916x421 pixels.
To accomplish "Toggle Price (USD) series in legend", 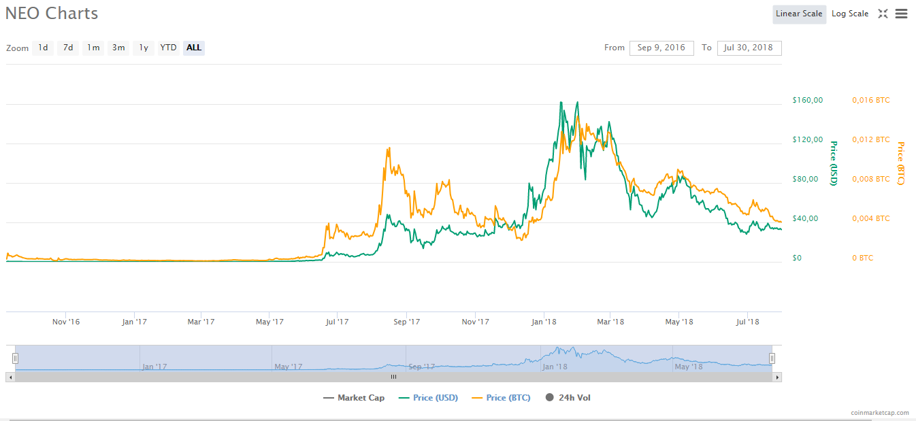I will pyautogui.click(x=429, y=398).
